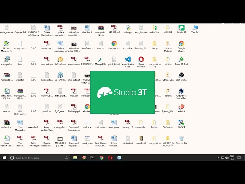The height and width of the screenshot is (184, 245).
Task: Select the Oracle VM VirtualBox shortcut
Action: (x=181, y=94)
